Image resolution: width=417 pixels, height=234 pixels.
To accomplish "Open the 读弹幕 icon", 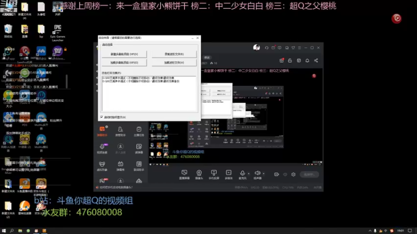I will pyautogui.click(x=139, y=149).
